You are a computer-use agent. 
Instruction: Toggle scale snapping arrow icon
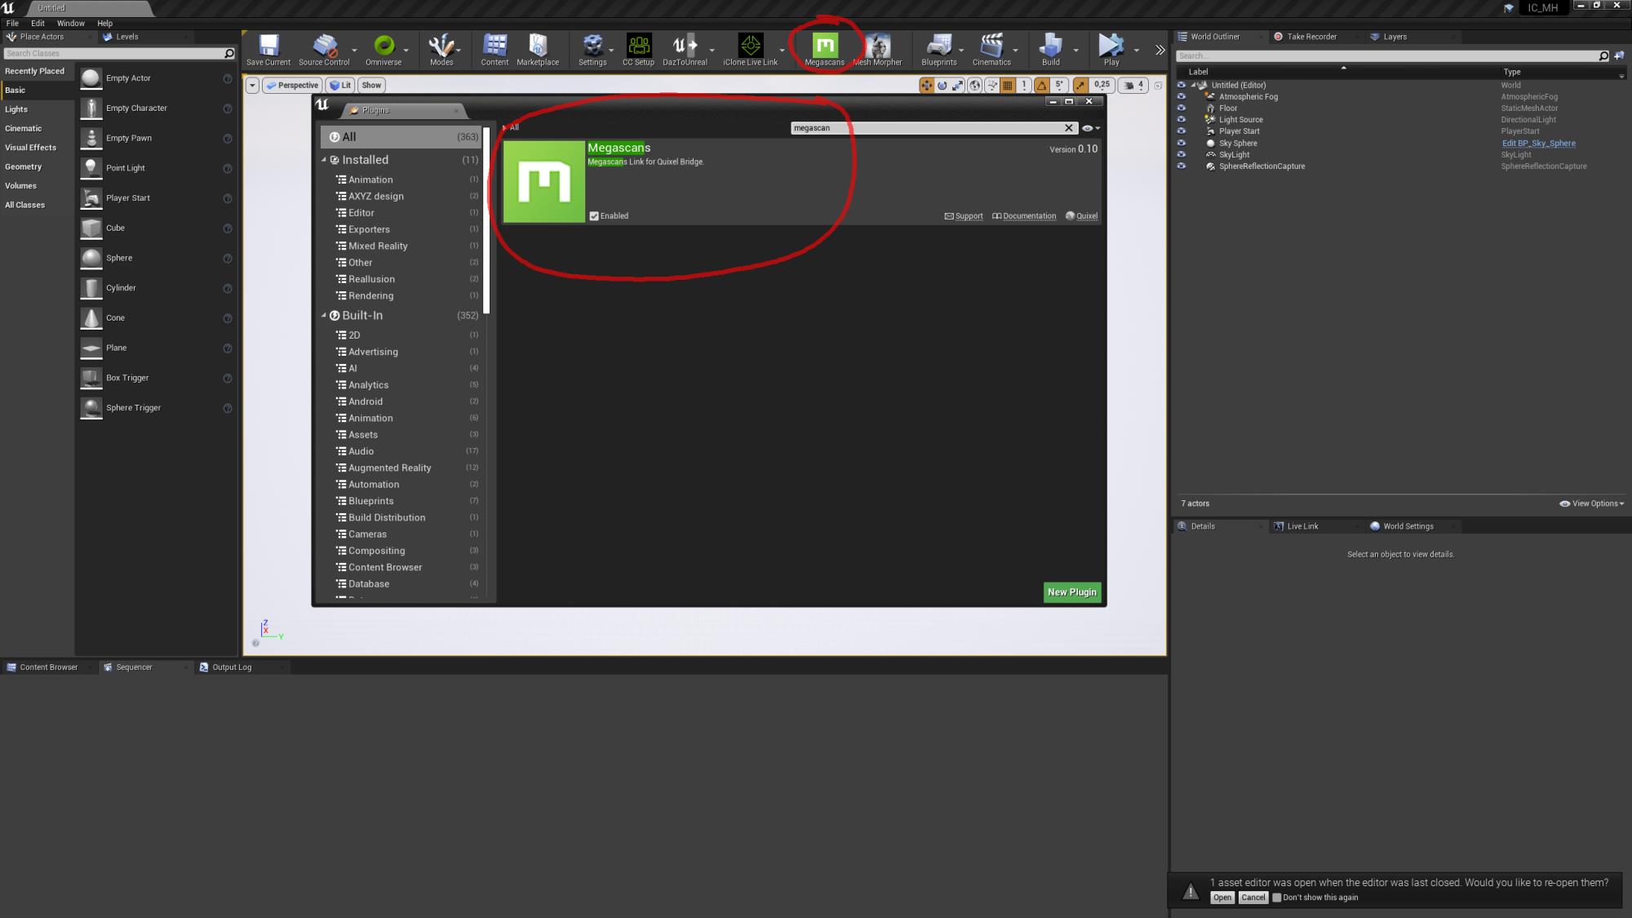coord(1080,85)
